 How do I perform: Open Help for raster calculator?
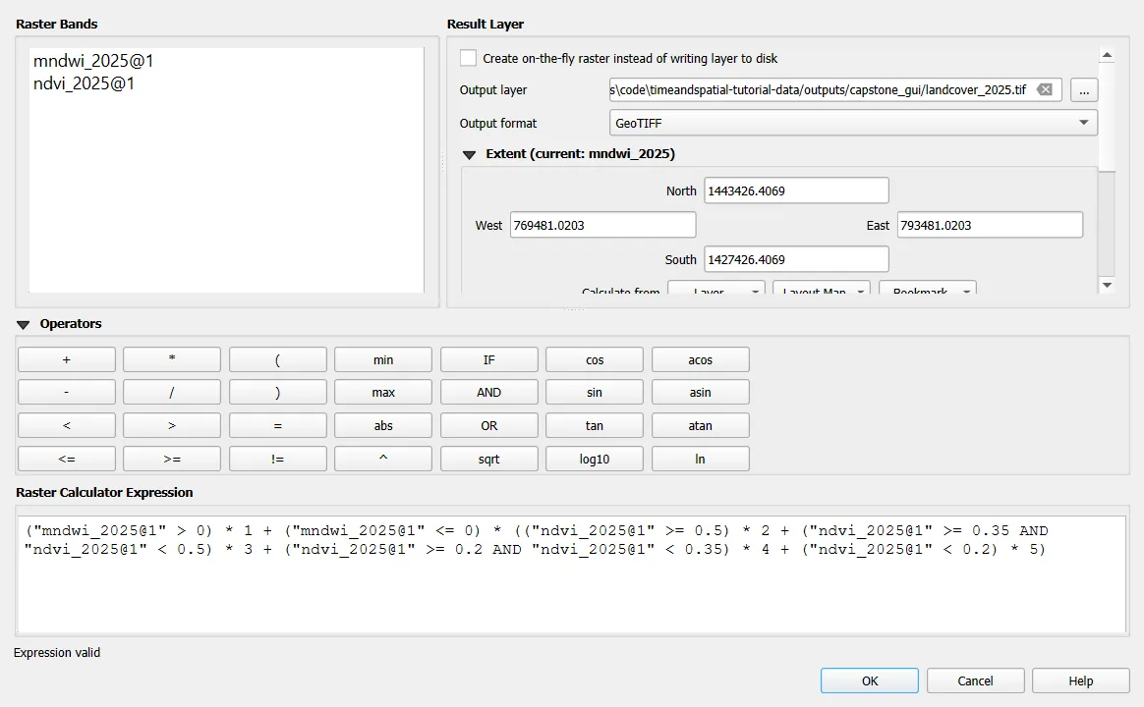point(1080,680)
